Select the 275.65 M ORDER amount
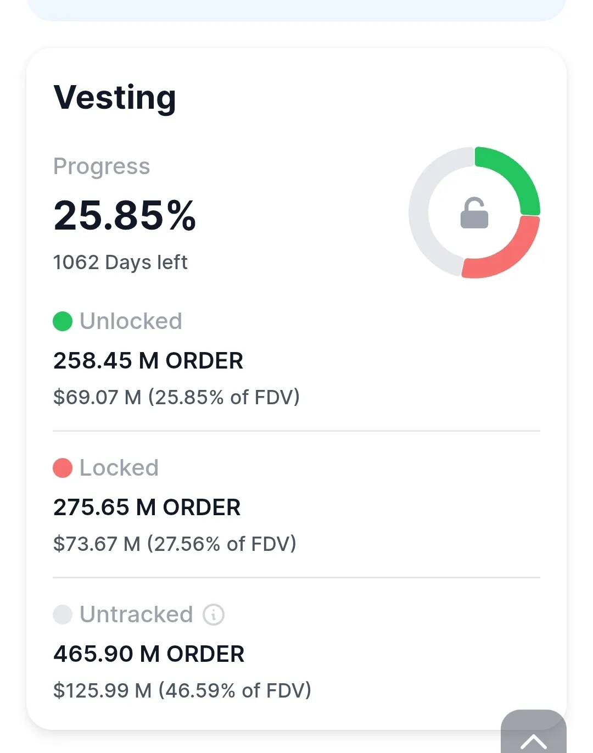This screenshot has height=753, width=593. (x=147, y=507)
